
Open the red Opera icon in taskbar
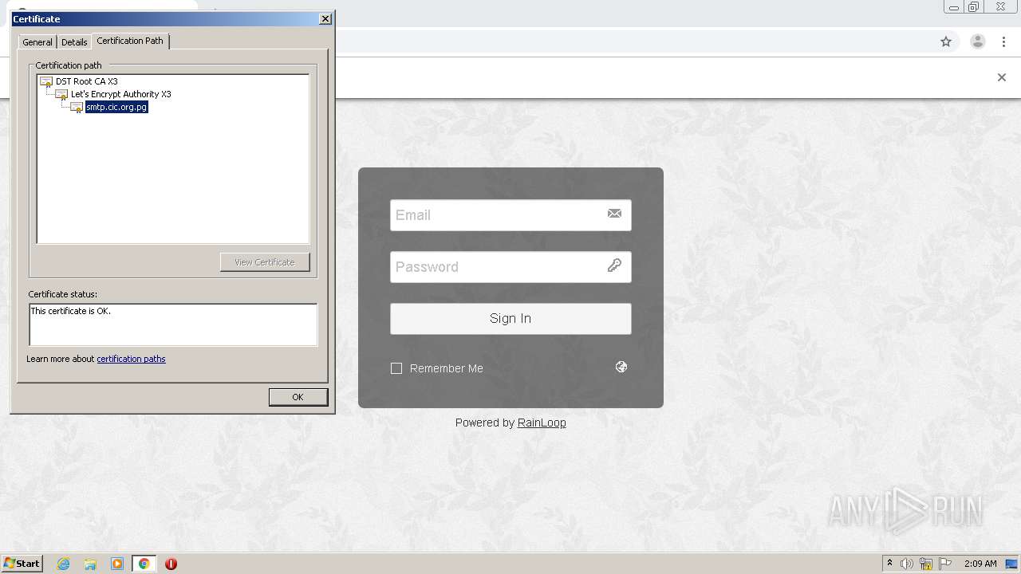[x=171, y=564]
